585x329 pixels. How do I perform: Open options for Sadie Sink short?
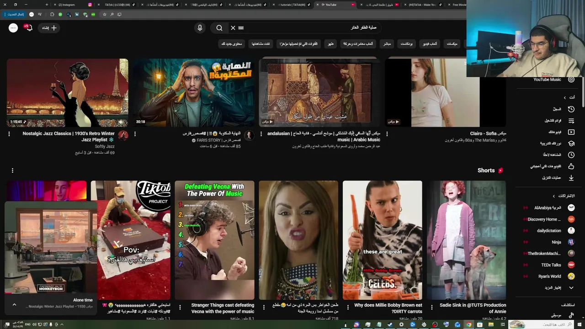coord(432,307)
